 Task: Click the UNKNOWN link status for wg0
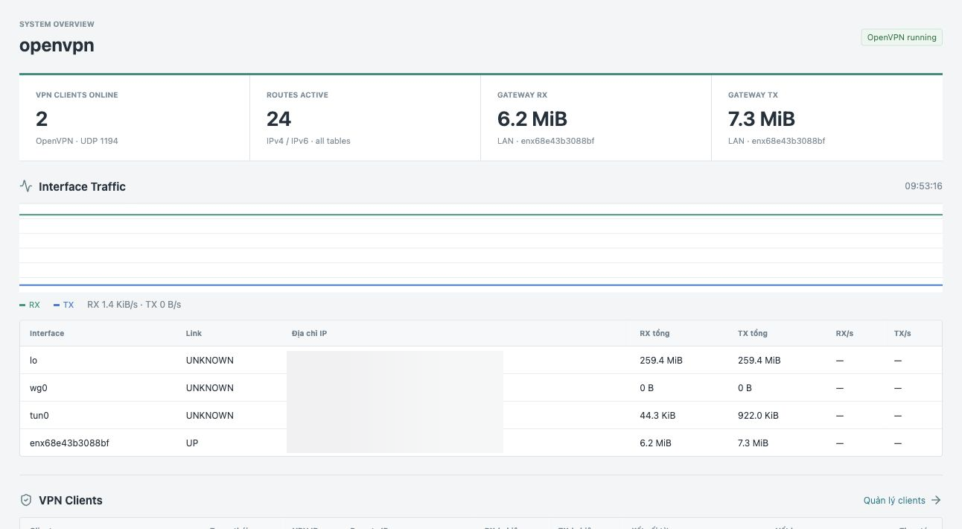(x=210, y=388)
